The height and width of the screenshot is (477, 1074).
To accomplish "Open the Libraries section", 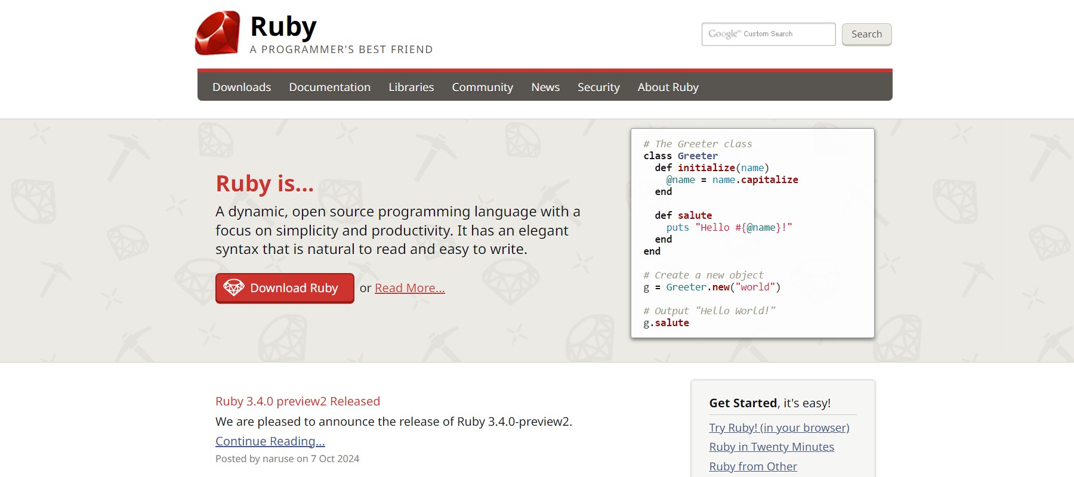I will tap(411, 87).
